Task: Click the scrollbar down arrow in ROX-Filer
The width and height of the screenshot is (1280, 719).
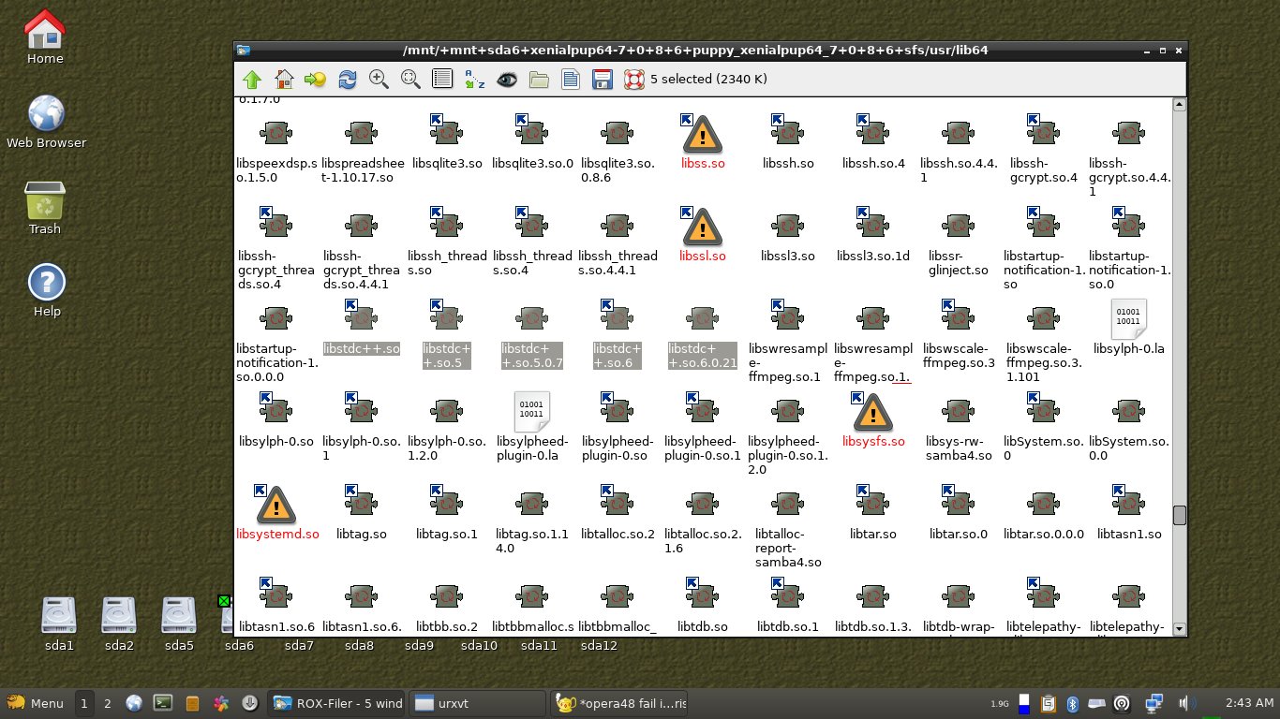Action: coord(1180,629)
